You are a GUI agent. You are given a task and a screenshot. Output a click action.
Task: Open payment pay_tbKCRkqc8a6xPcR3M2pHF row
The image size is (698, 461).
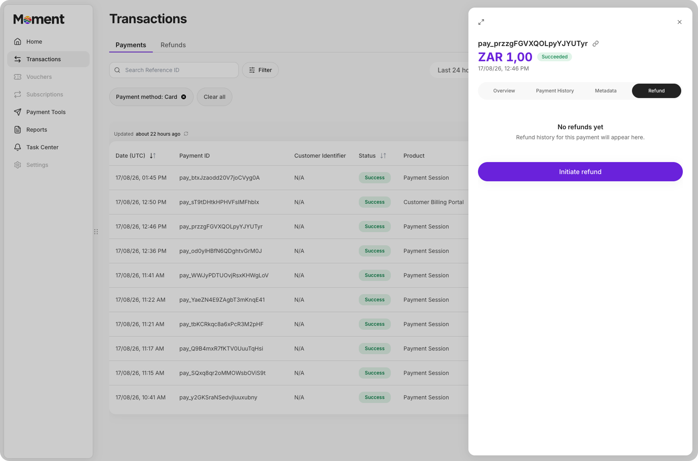[289, 324]
